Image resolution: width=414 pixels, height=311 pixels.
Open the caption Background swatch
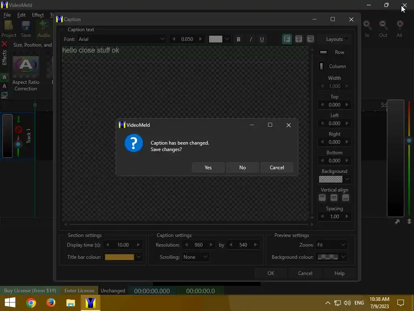(x=331, y=179)
